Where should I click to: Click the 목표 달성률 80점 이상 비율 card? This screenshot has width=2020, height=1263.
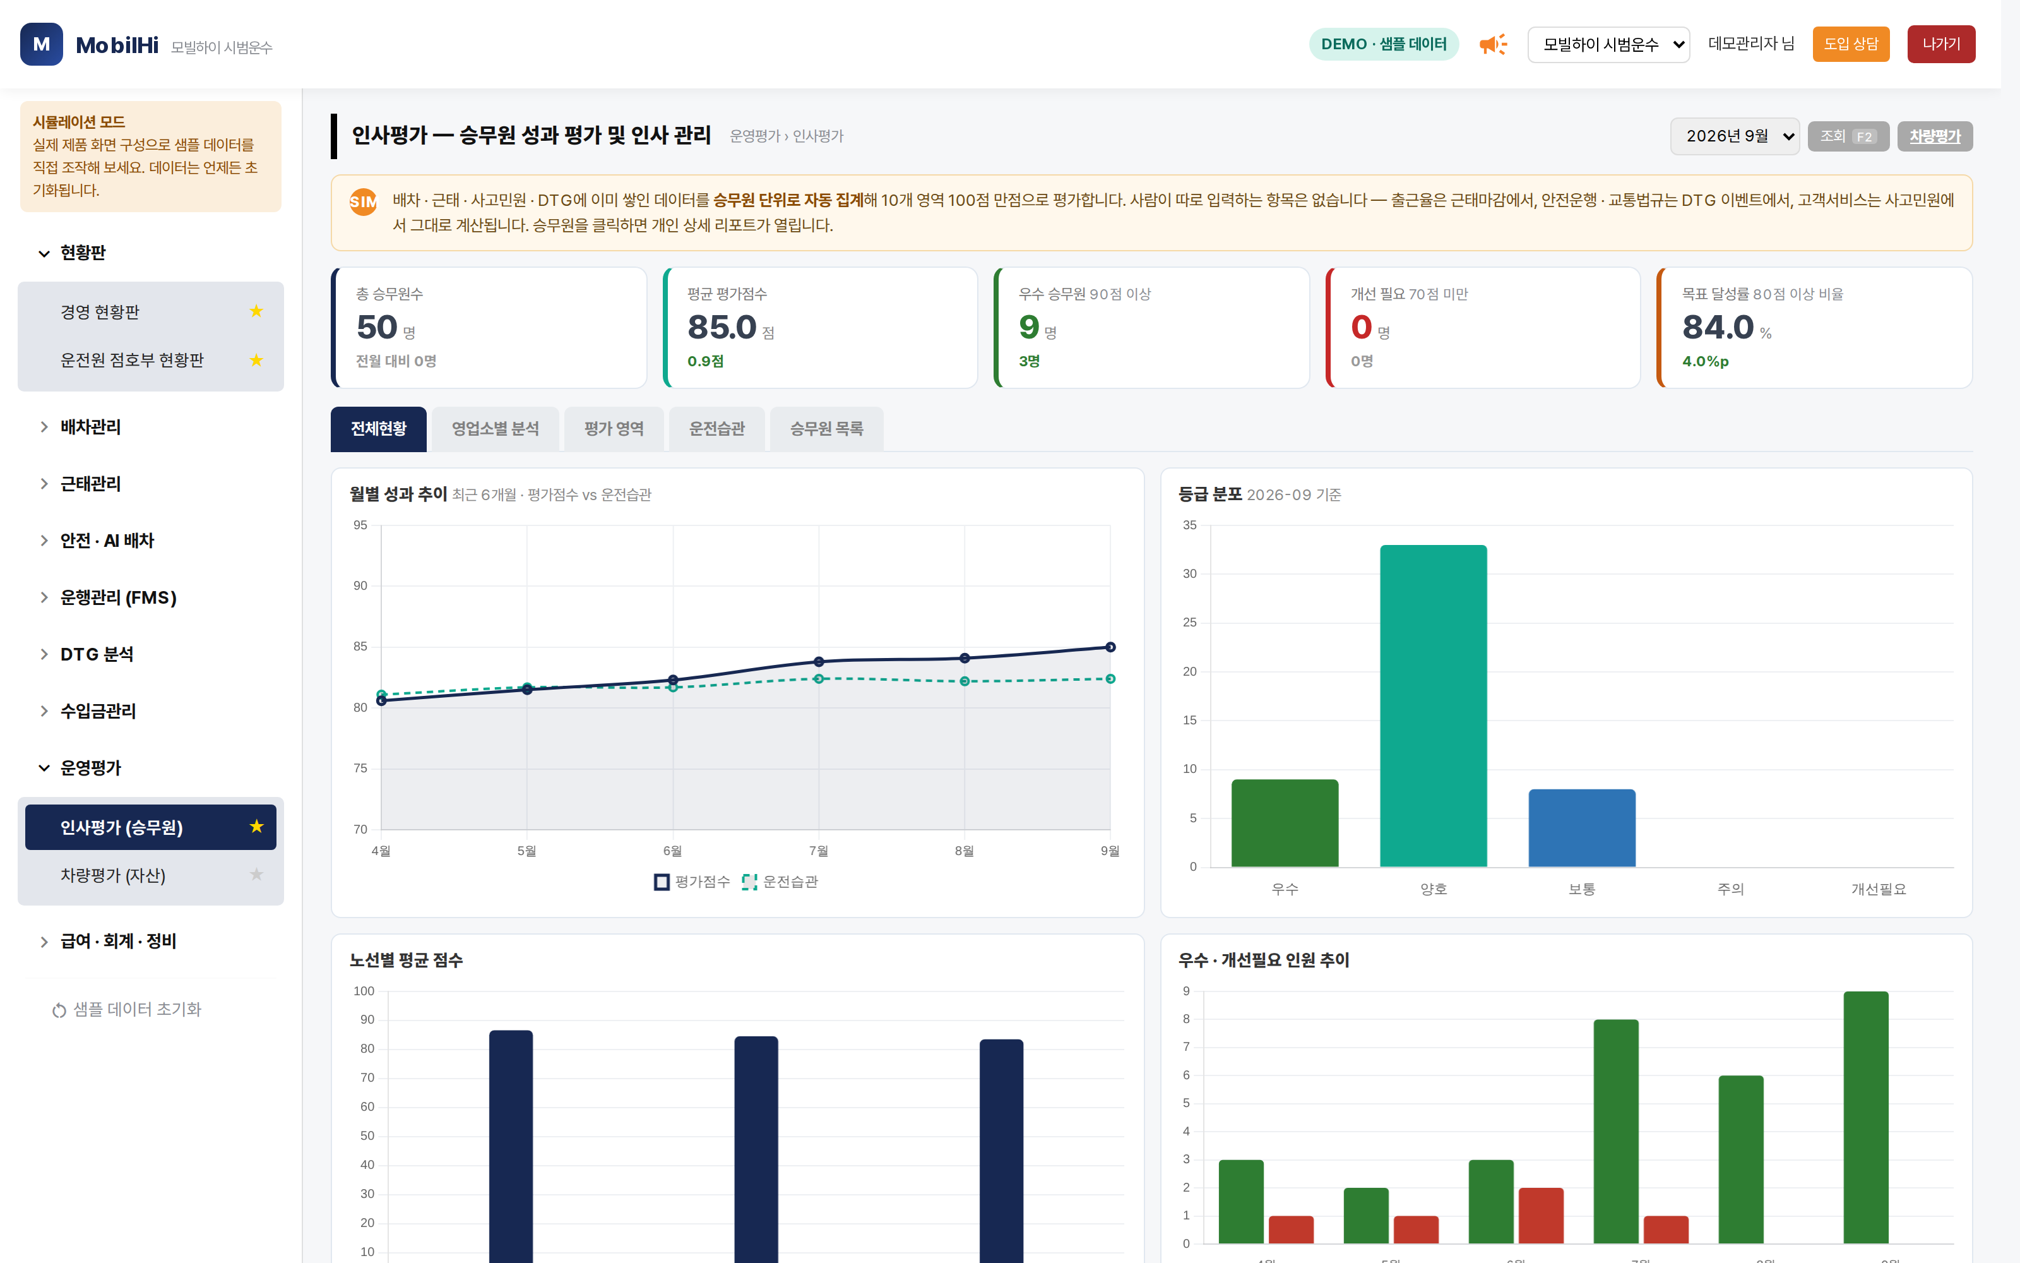[1815, 328]
